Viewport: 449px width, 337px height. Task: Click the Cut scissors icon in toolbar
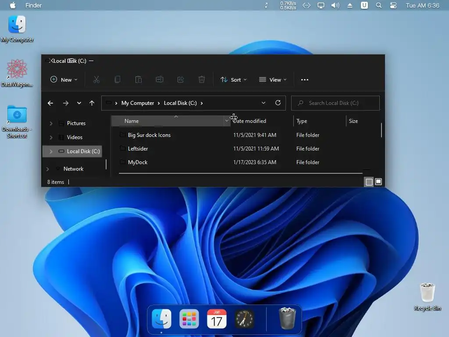coord(96,80)
